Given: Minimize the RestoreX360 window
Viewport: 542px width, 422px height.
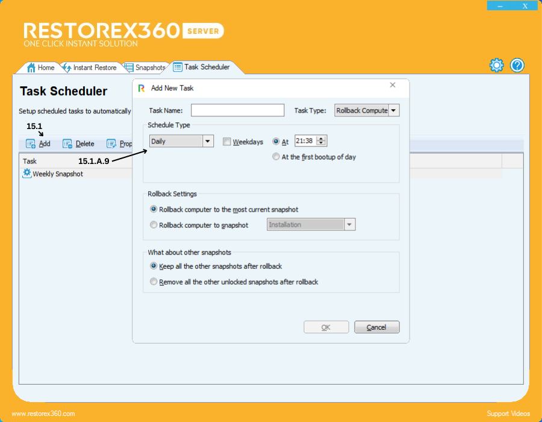Looking at the screenshot, I should (500, 6).
